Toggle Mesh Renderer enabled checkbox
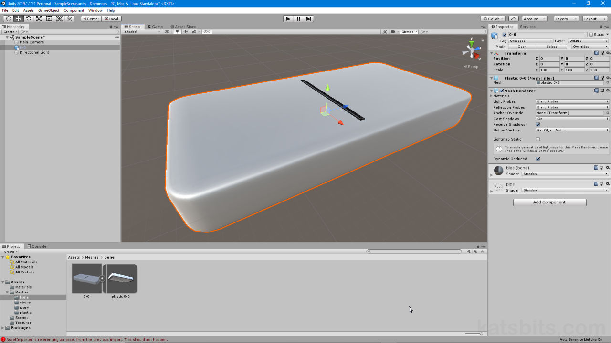This screenshot has width=611, height=343. click(x=502, y=91)
